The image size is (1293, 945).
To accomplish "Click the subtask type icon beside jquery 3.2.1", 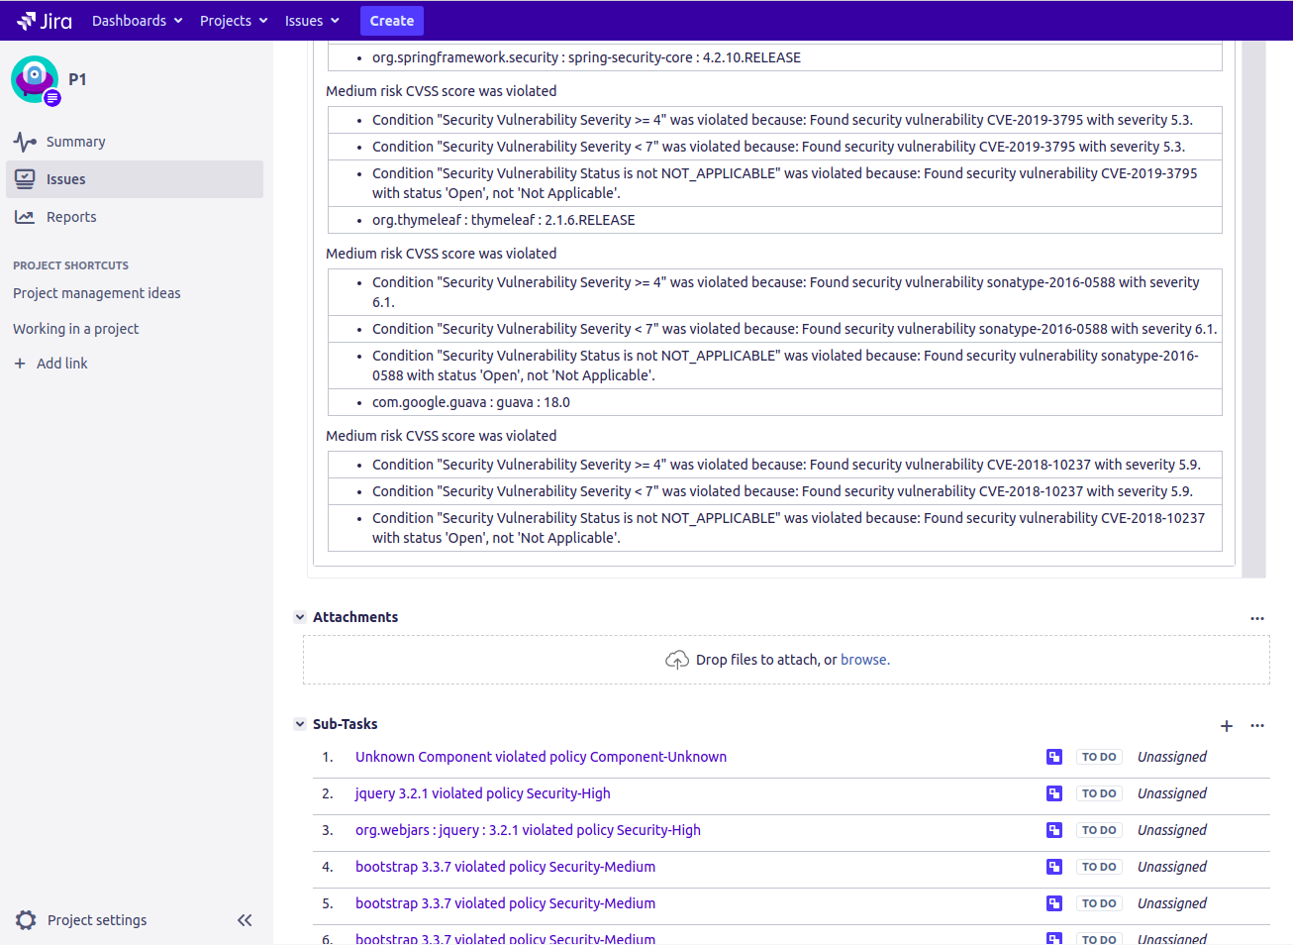I will pyautogui.click(x=1053, y=792).
